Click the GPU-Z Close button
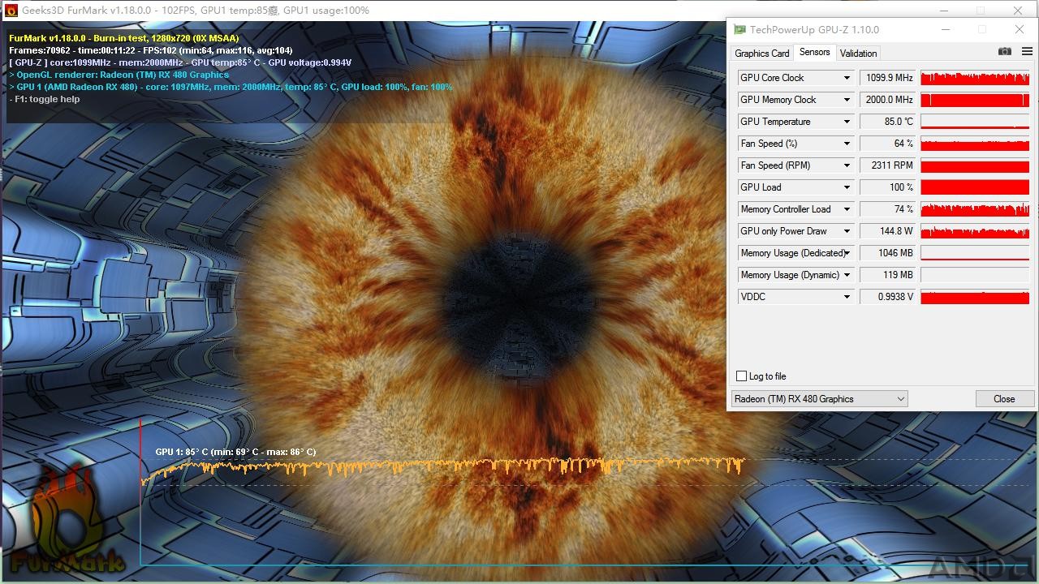This screenshot has width=1039, height=584. 1004,399
